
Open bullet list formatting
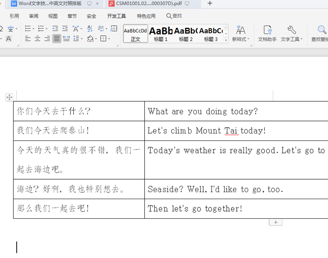(28, 29)
